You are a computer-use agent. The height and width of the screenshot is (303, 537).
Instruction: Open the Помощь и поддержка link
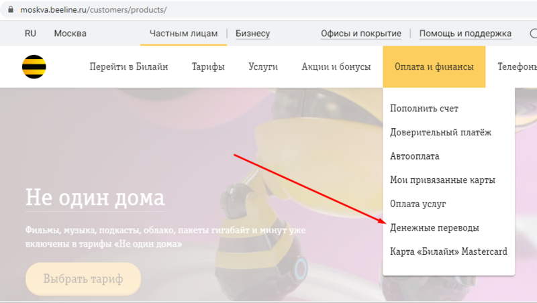(x=465, y=34)
